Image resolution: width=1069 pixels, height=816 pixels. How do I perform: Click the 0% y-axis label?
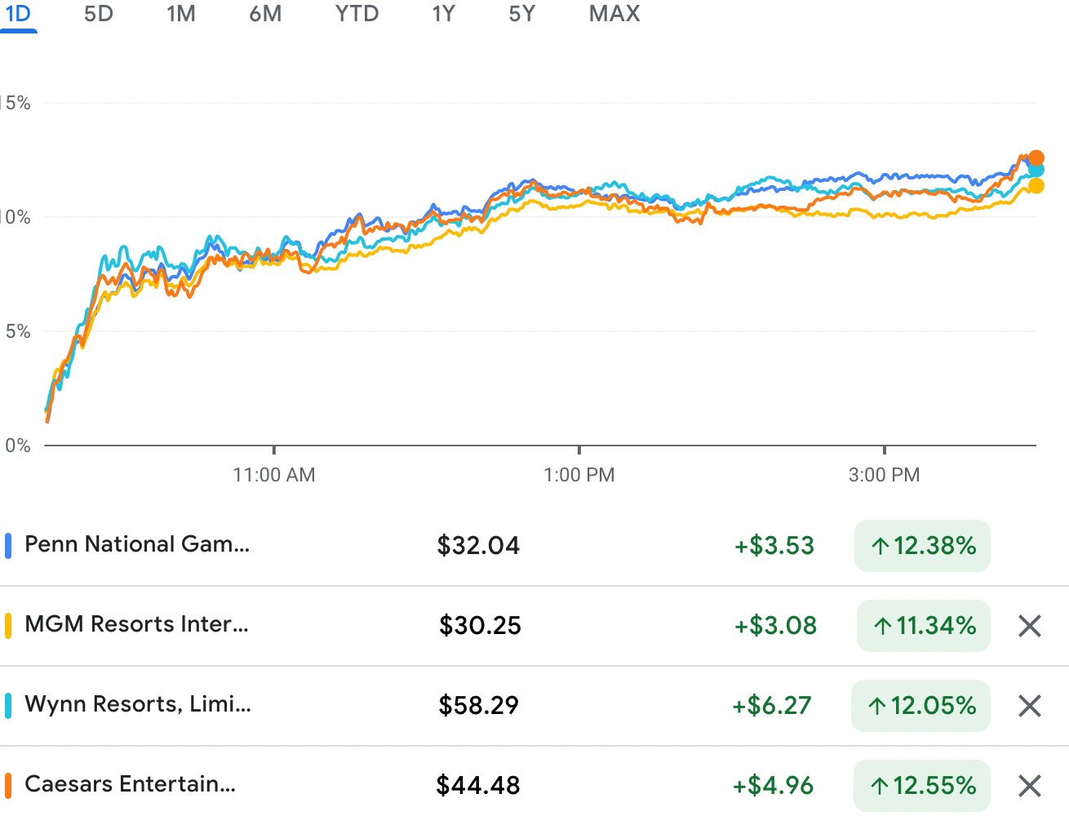(17, 446)
